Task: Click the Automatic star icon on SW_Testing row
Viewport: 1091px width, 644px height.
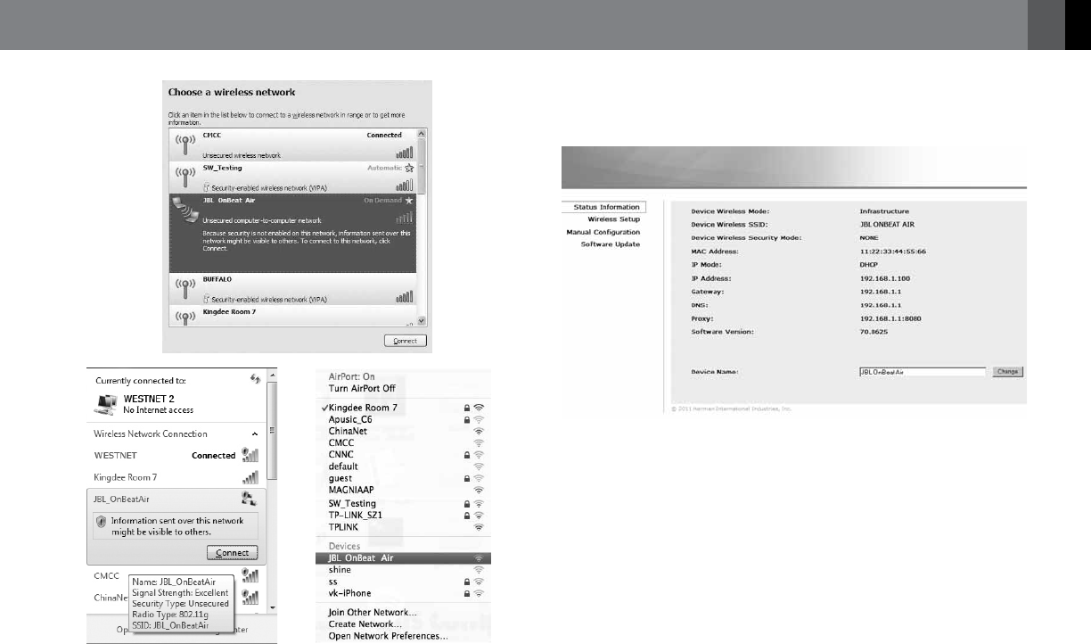Action: [409, 168]
